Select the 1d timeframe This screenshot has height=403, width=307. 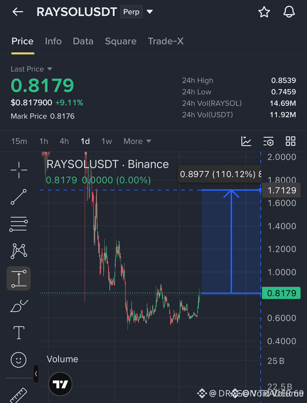(x=85, y=141)
